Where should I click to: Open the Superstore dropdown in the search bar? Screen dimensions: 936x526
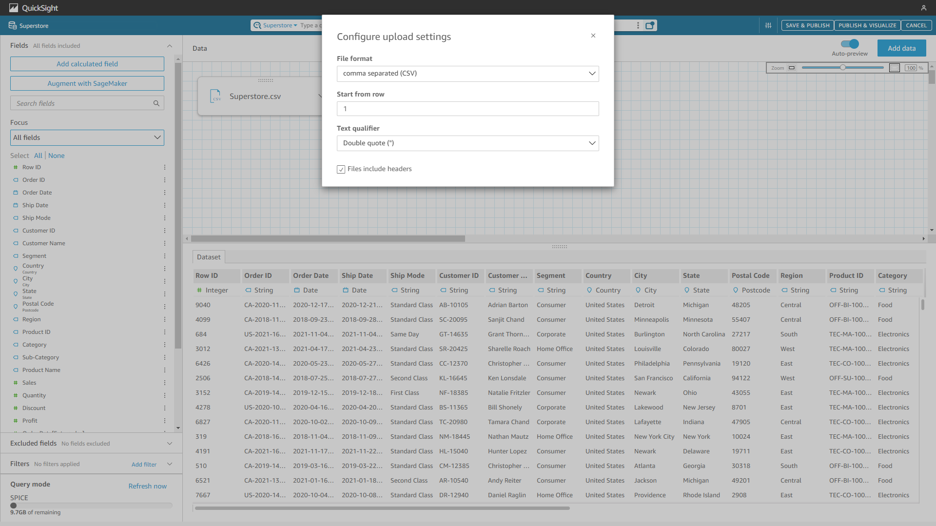pyautogui.click(x=280, y=25)
